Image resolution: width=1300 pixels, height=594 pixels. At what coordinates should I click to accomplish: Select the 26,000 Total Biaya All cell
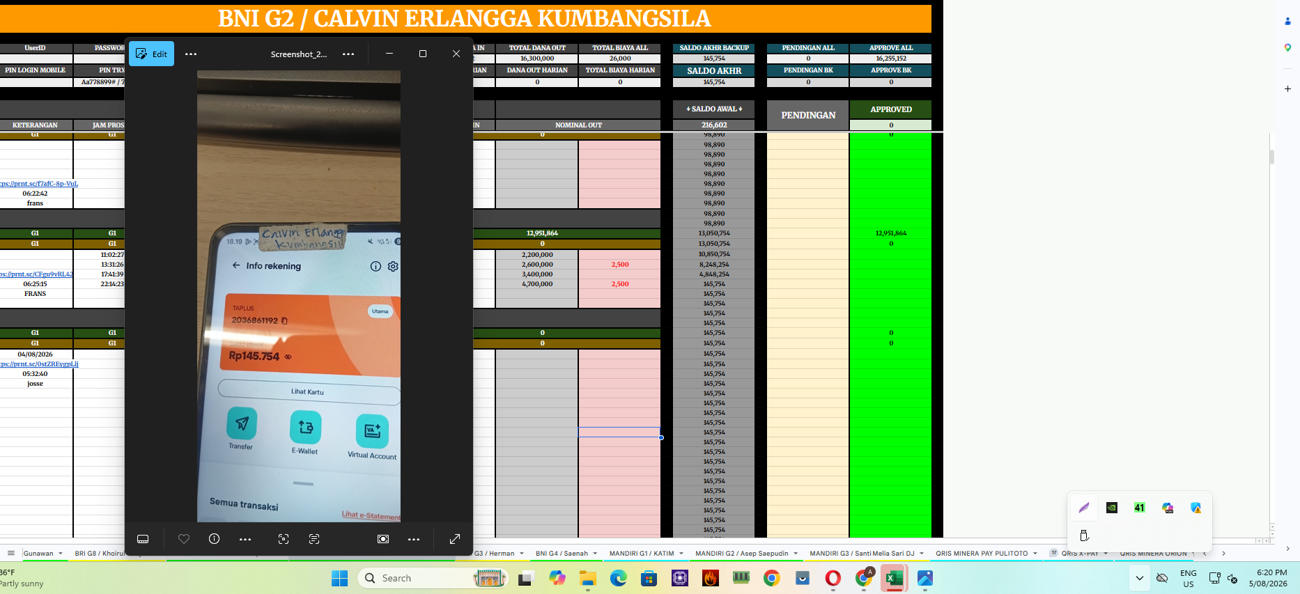[620, 58]
